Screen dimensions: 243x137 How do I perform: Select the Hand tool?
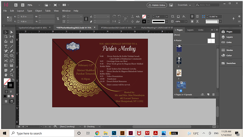coord(6,75)
